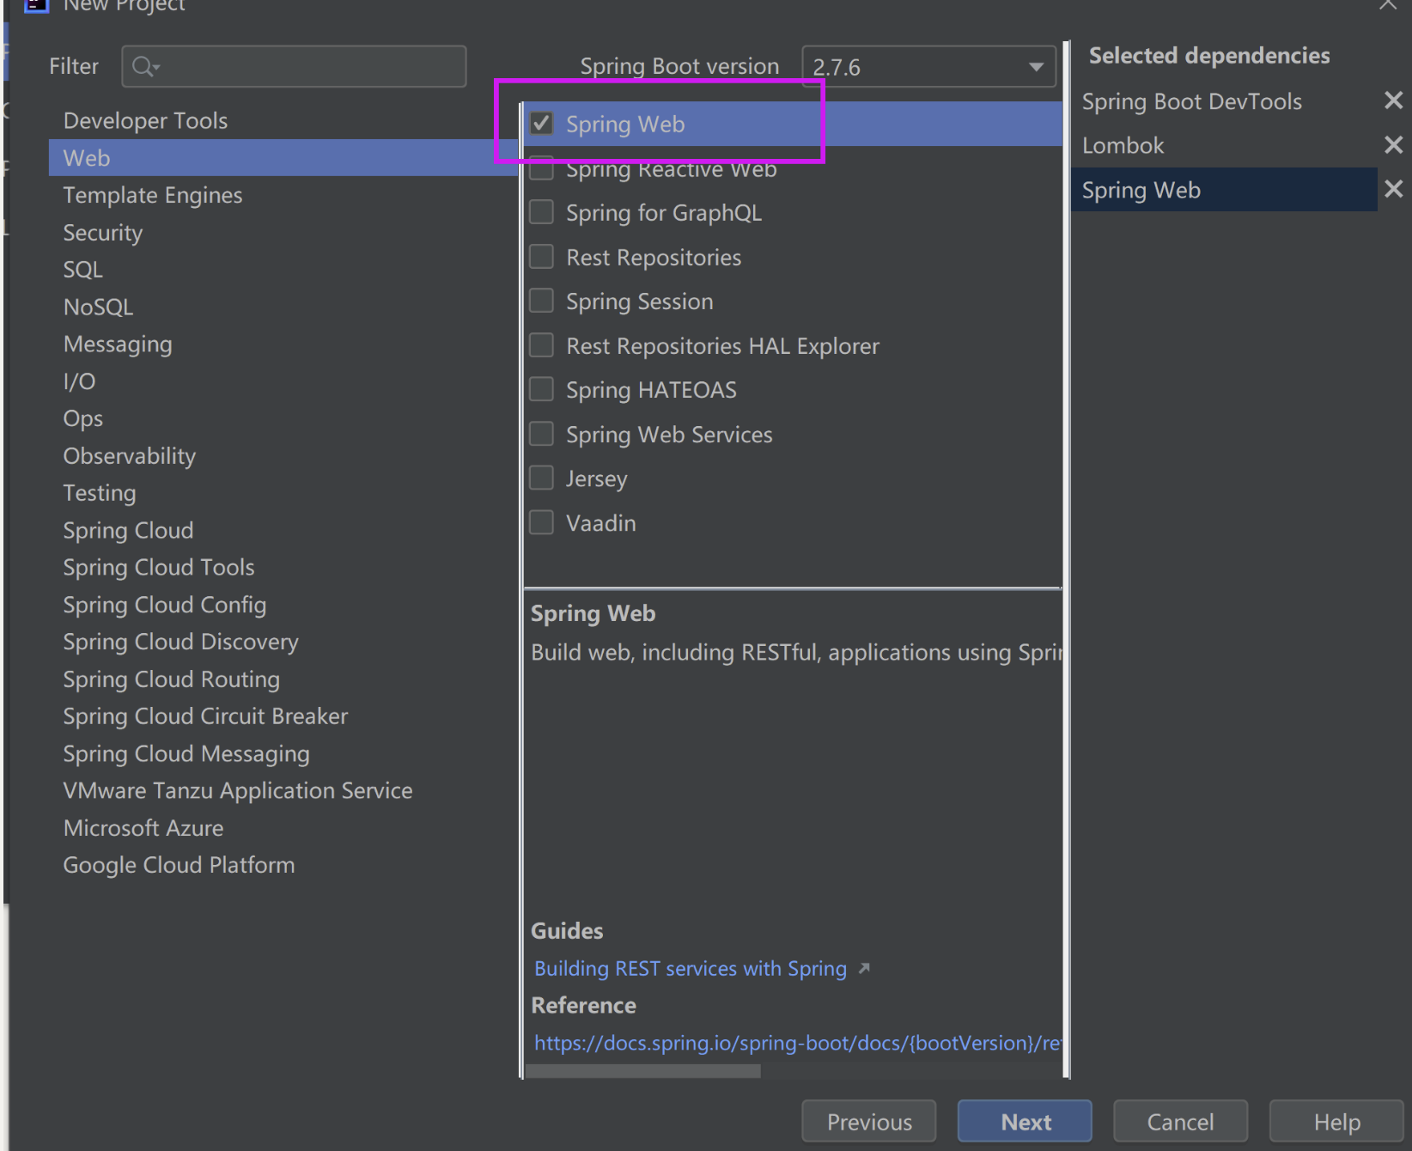Tick the Spring Session checkbox
Screen dimensions: 1412x1151
pos(541,301)
